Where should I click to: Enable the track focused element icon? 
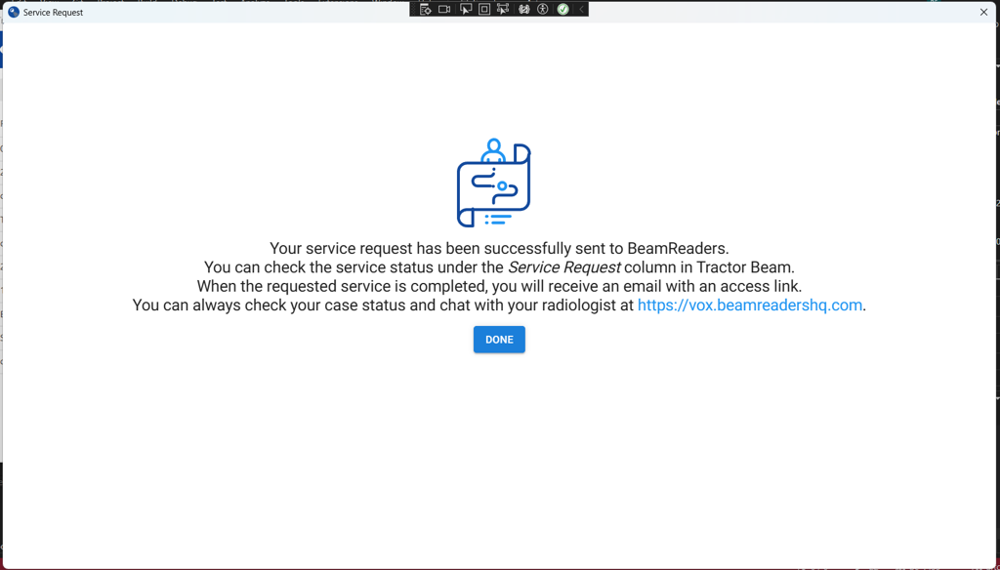click(x=503, y=9)
